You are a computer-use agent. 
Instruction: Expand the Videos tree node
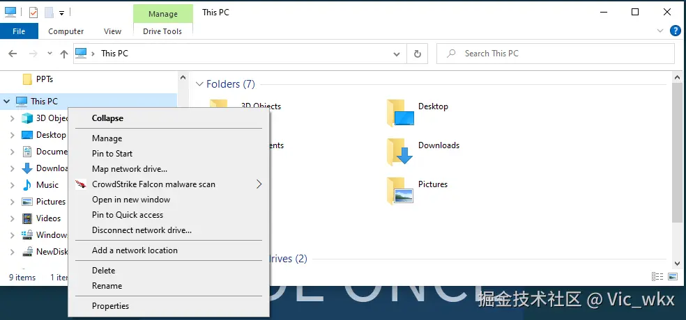(12, 218)
